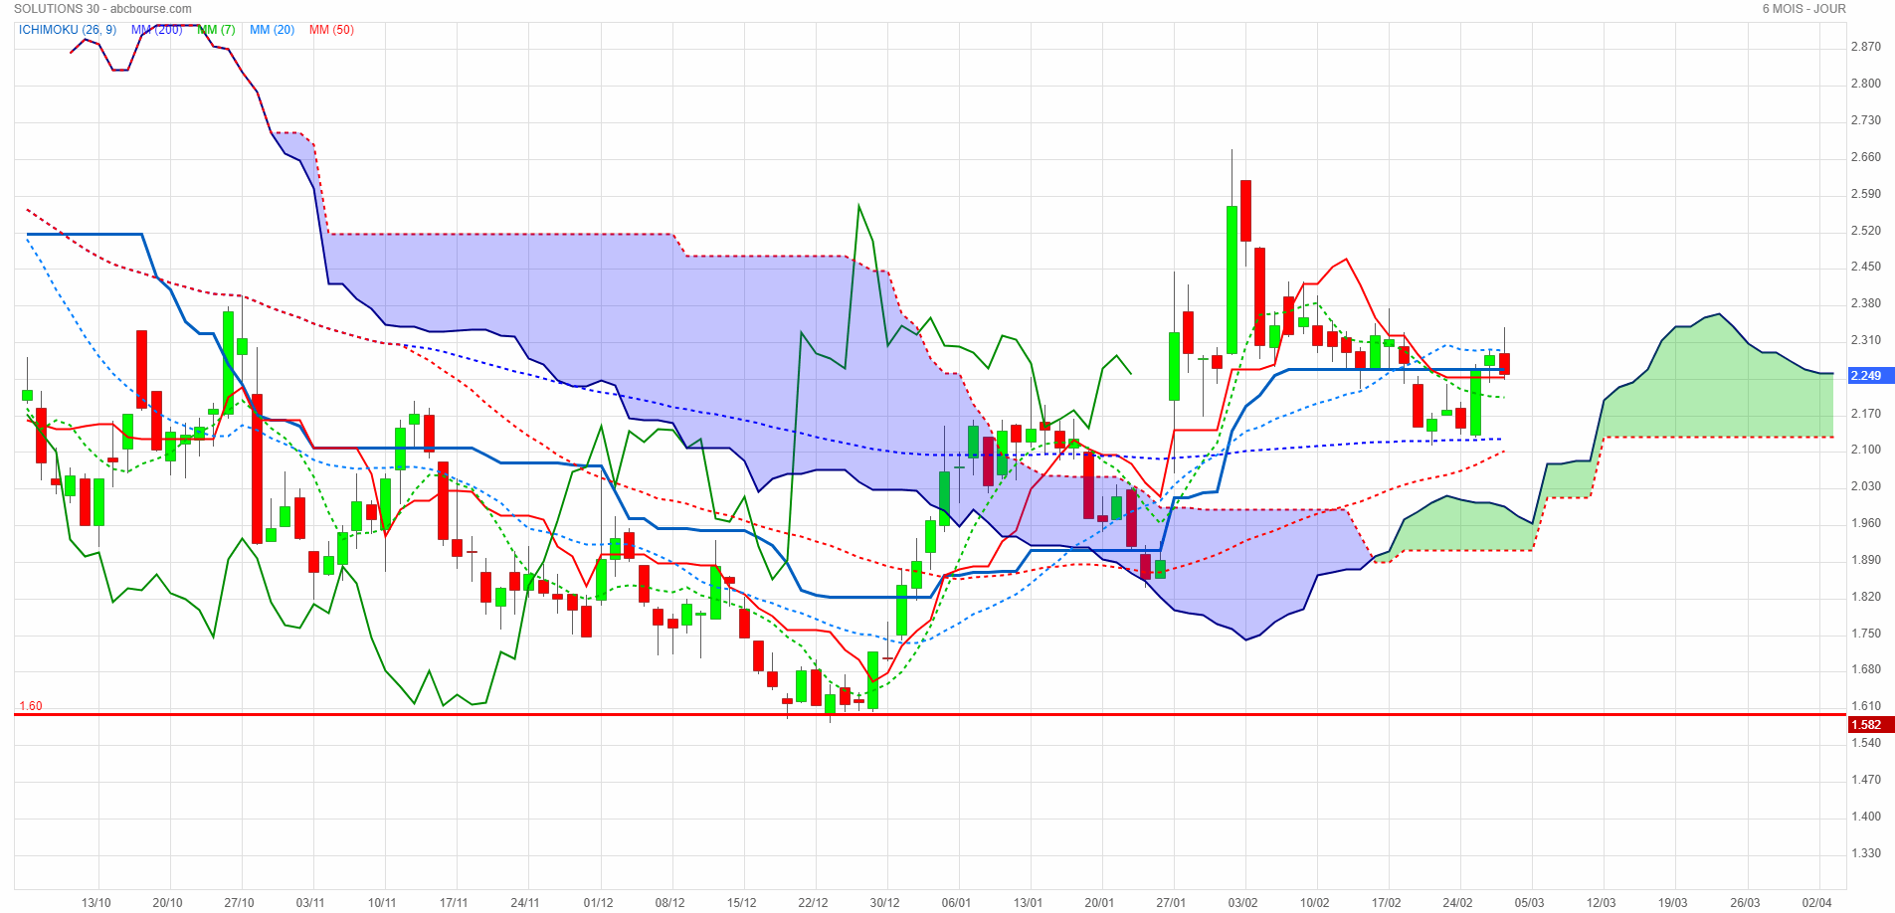Image resolution: width=1895 pixels, height=913 pixels.
Task: Click the 2.380 price axis label
Action: (x=1866, y=303)
